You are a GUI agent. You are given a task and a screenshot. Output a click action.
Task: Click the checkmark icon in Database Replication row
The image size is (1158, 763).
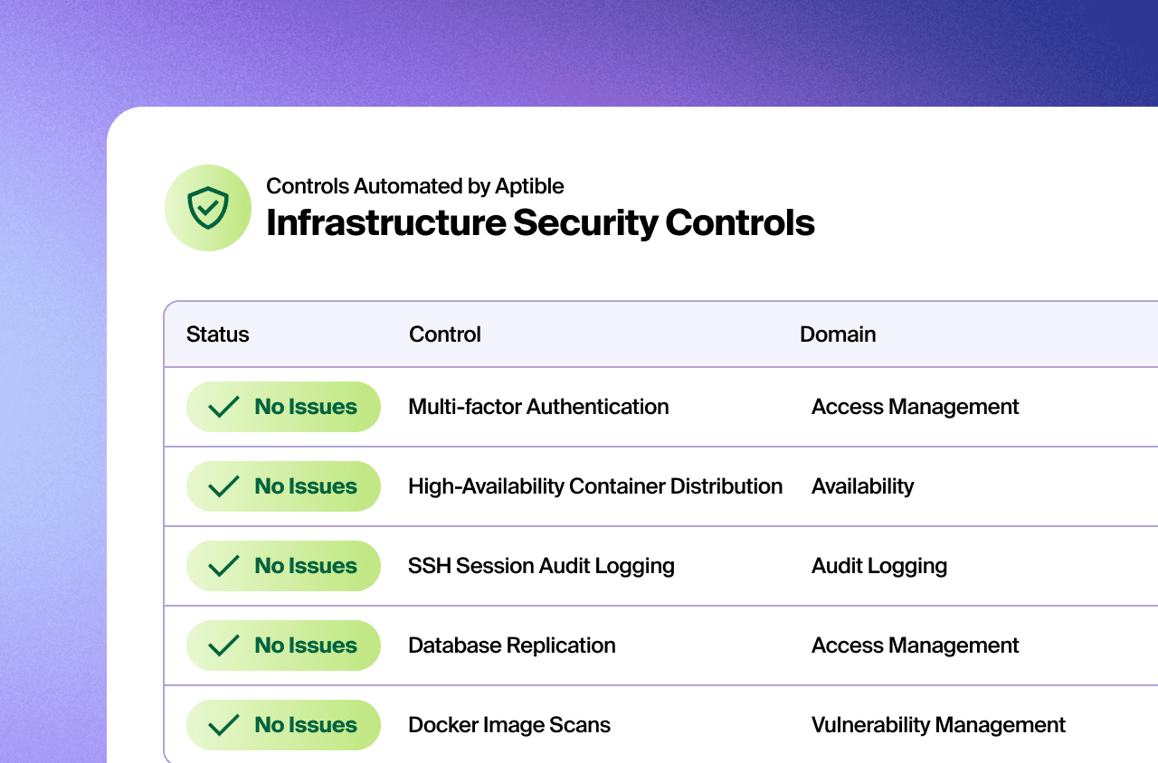click(223, 645)
